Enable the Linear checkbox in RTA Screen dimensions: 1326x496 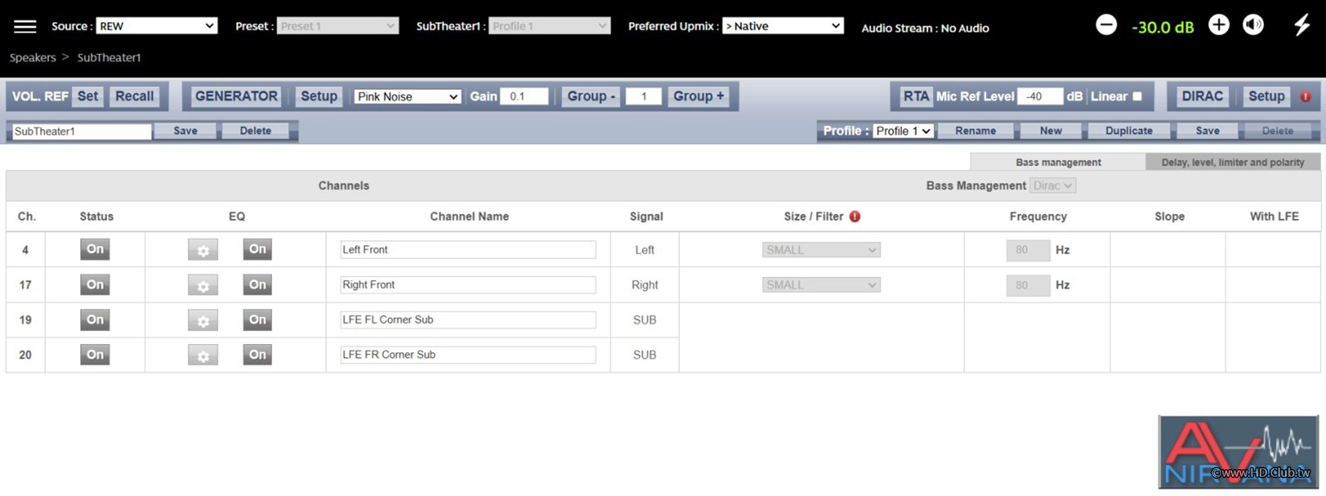coord(1137,96)
